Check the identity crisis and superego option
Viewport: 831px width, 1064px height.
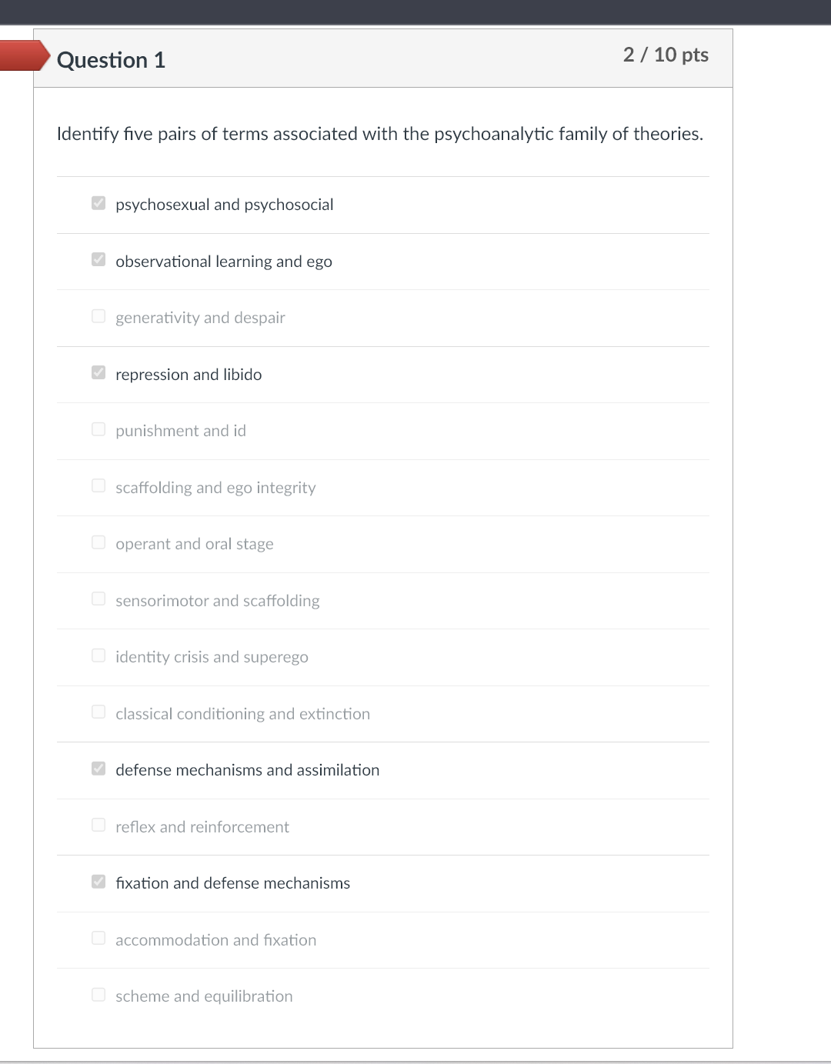98,655
